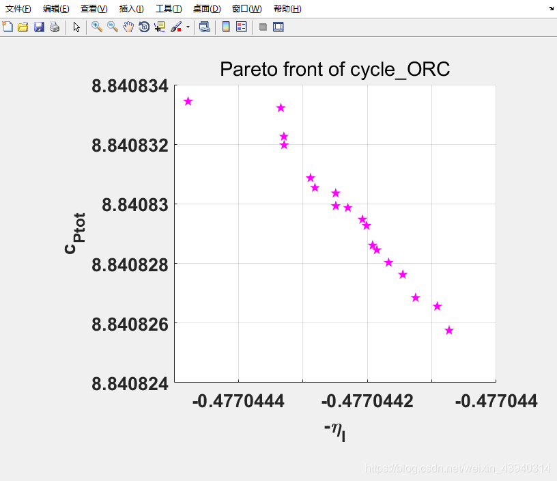Activate the Zoom In magnifier tool
This screenshot has height=481, width=557.
[x=97, y=27]
